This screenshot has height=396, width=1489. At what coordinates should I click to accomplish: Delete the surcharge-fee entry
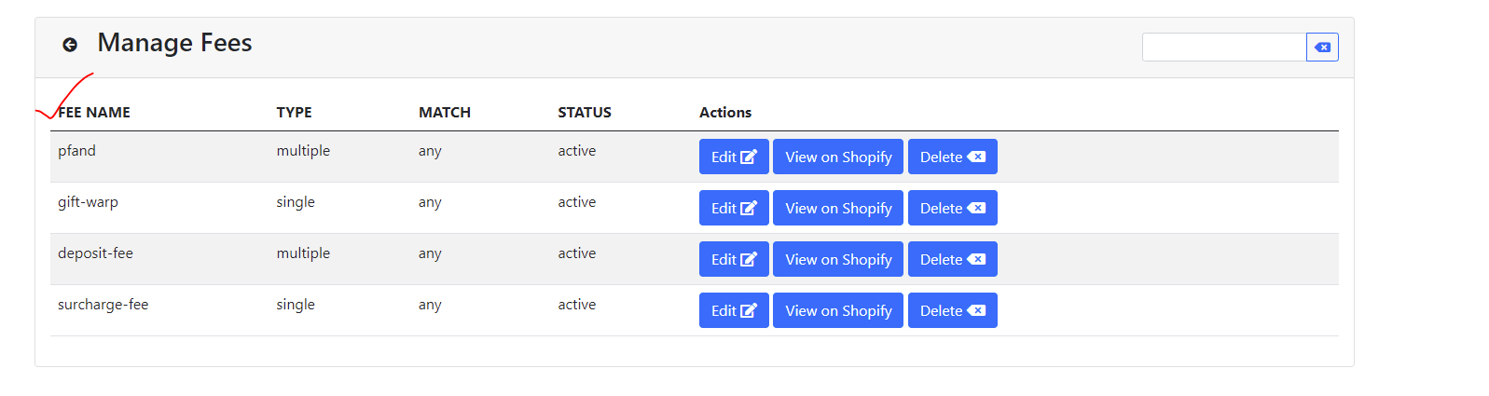953,310
